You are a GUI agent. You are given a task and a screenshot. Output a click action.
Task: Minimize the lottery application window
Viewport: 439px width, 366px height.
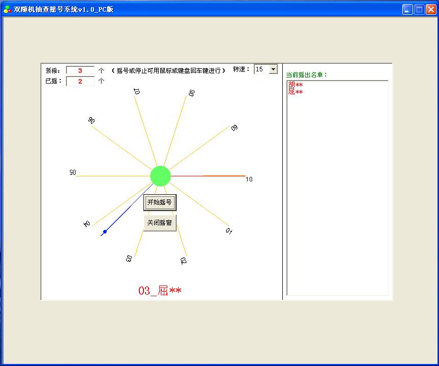click(x=407, y=9)
